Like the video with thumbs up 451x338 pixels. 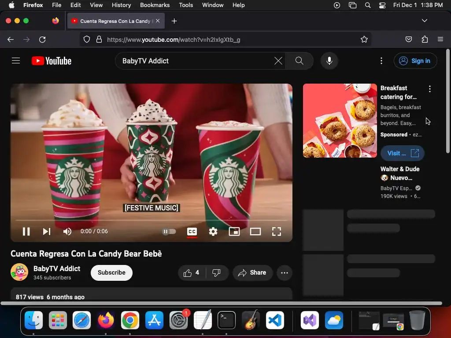pos(192,273)
